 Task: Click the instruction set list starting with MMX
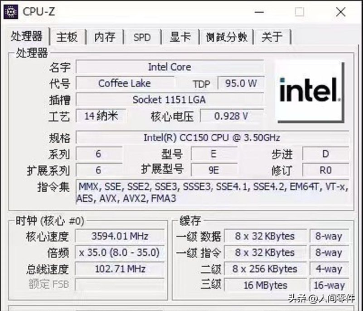pos(212,192)
